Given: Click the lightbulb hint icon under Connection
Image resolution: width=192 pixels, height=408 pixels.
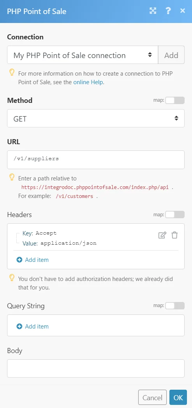Looking at the screenshot, I should pyautogui.click(x=12, y=72).
